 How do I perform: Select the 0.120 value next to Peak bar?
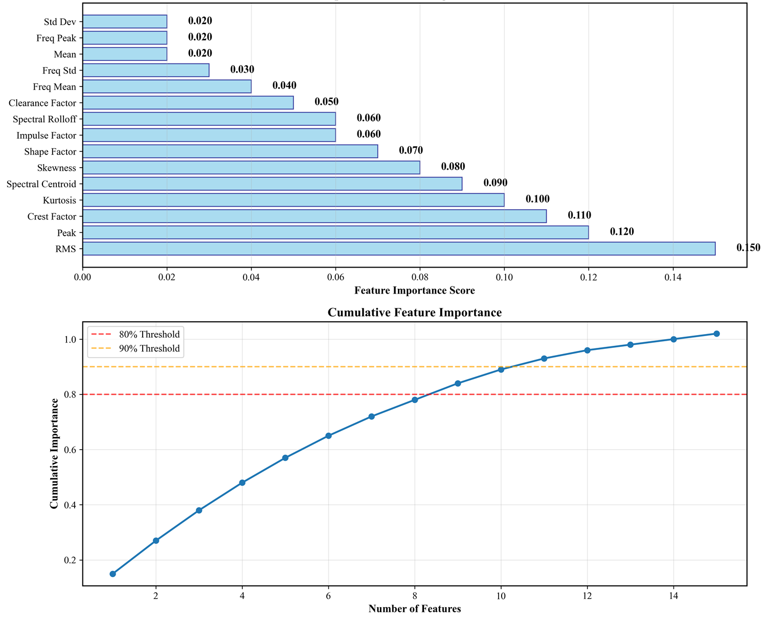[622, 232]
